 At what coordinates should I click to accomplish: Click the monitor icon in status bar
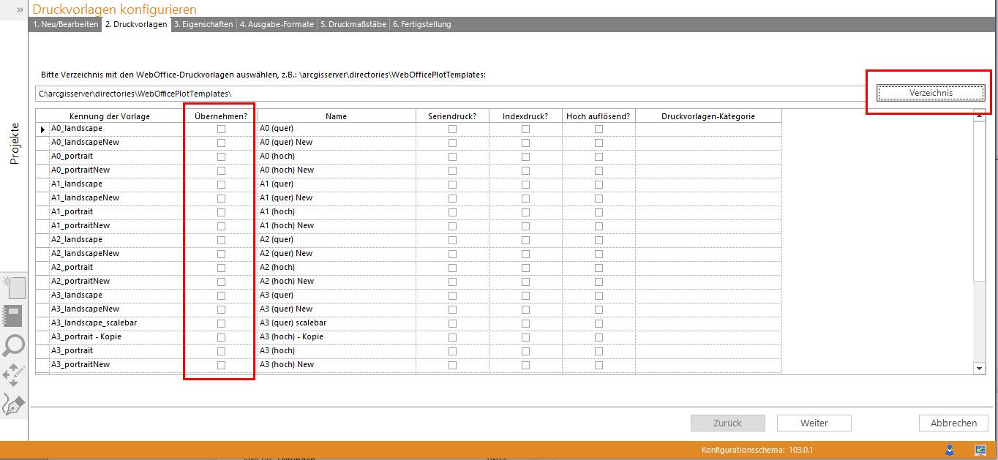980,450
